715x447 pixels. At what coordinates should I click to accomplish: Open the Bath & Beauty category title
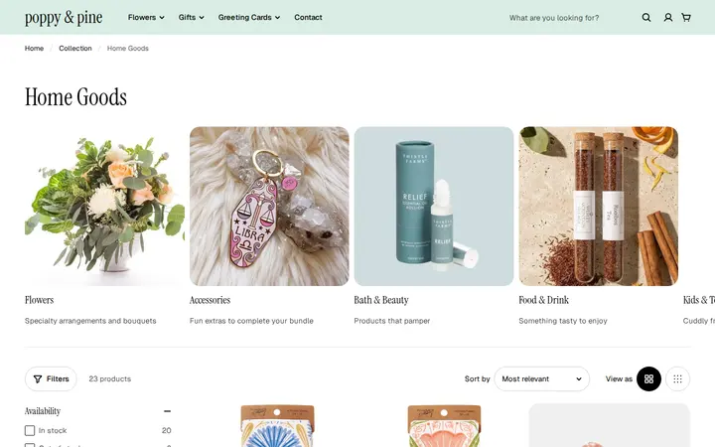[x=381, y=300]
